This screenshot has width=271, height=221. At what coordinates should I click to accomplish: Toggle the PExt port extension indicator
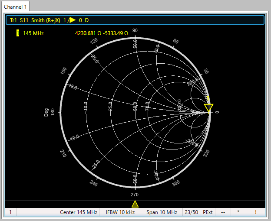click(208, 212)
